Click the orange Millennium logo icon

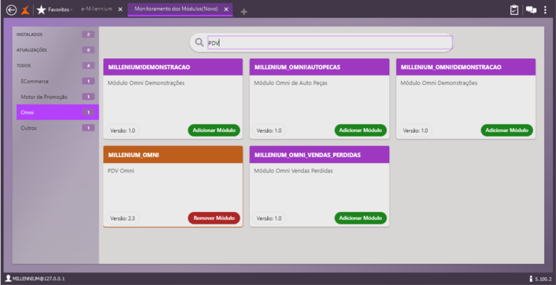[25, 10]
